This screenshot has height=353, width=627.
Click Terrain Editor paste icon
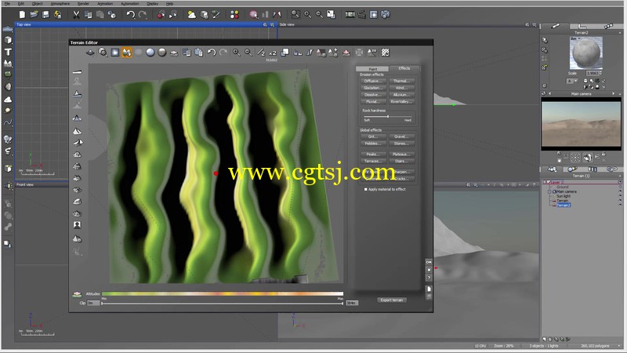coord(199,53)
